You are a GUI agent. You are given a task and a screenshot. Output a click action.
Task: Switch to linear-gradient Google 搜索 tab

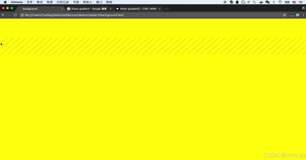[x=89, y=9]
